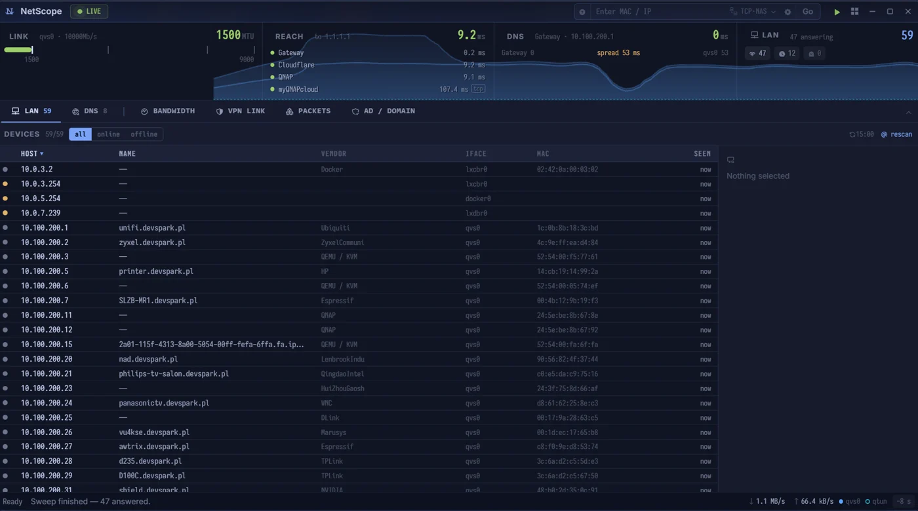The image size is (918, 511).
Task: Click the tcp tag on myQNAPcloud
Action: (478, 88)
